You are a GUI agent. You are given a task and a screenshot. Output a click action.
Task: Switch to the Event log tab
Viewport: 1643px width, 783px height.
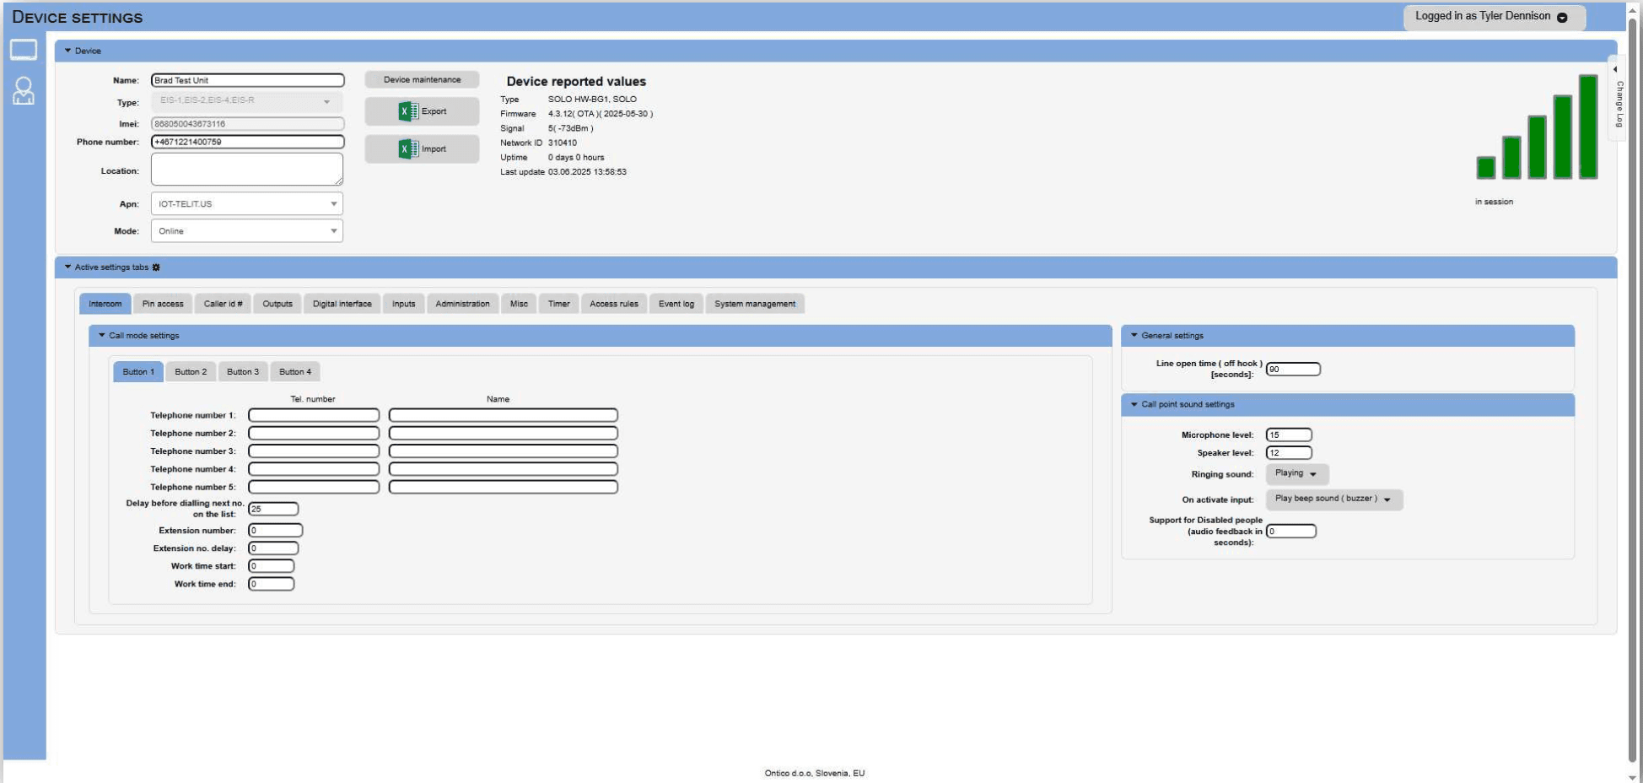click(x=676, y=304)
